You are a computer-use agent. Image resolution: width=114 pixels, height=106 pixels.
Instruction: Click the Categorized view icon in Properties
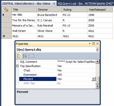pyautogui.click(x=19, y=56)
